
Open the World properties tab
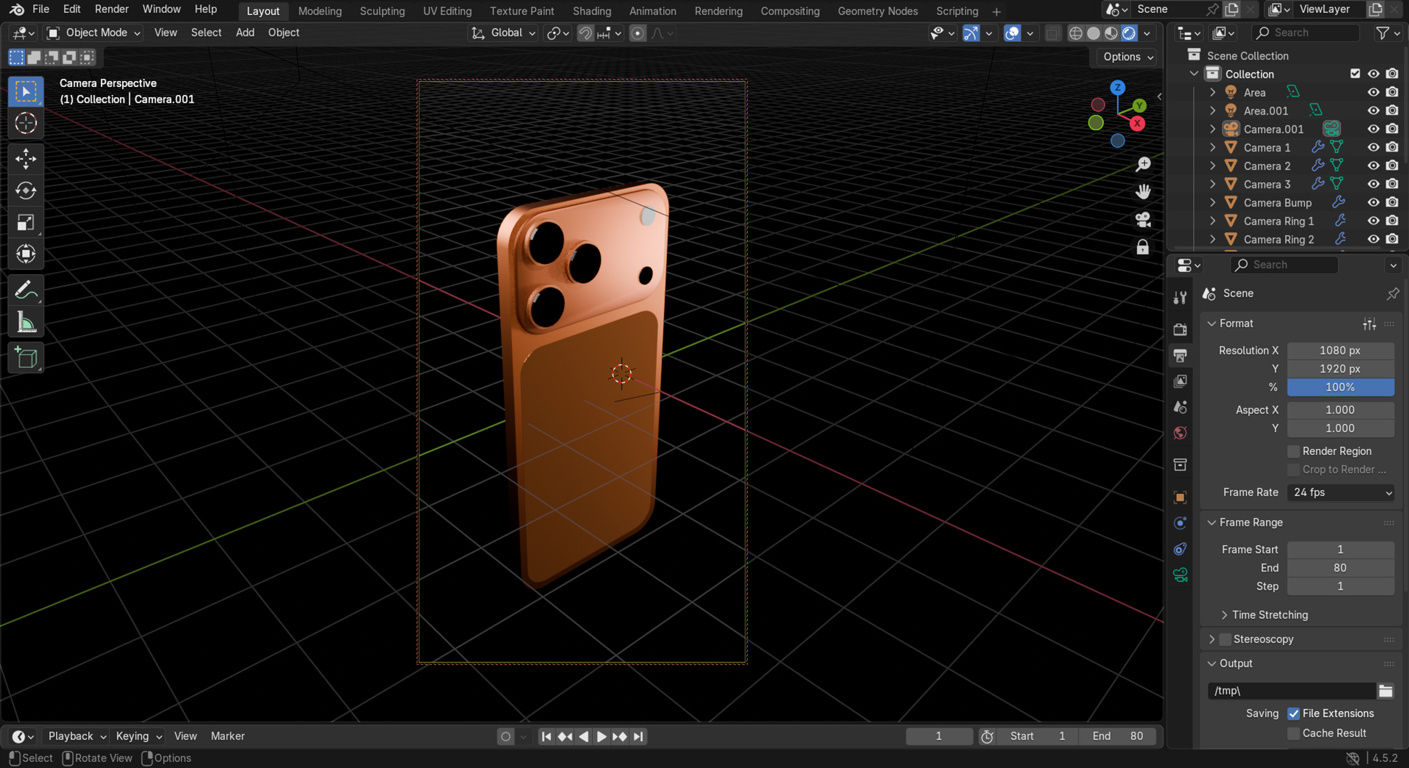point(1180,433)
